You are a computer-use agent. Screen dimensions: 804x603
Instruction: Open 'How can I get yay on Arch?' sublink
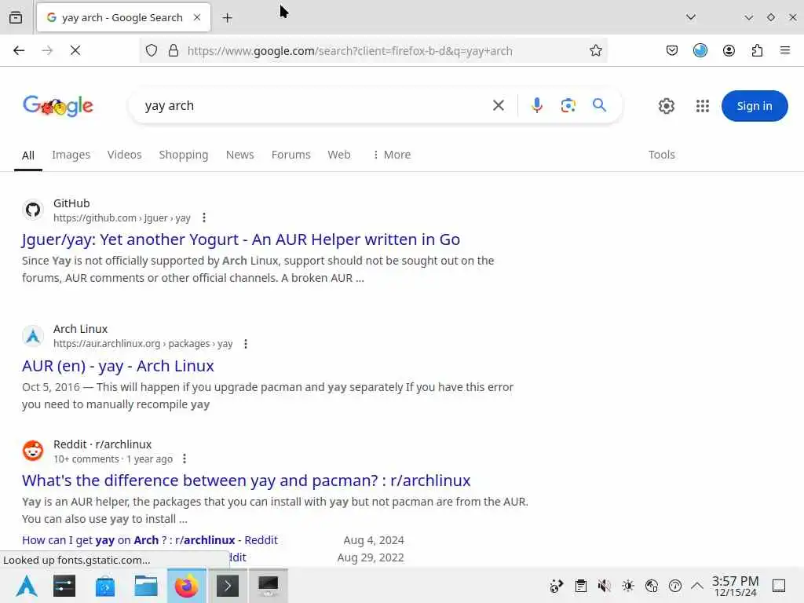pos(150,540)
